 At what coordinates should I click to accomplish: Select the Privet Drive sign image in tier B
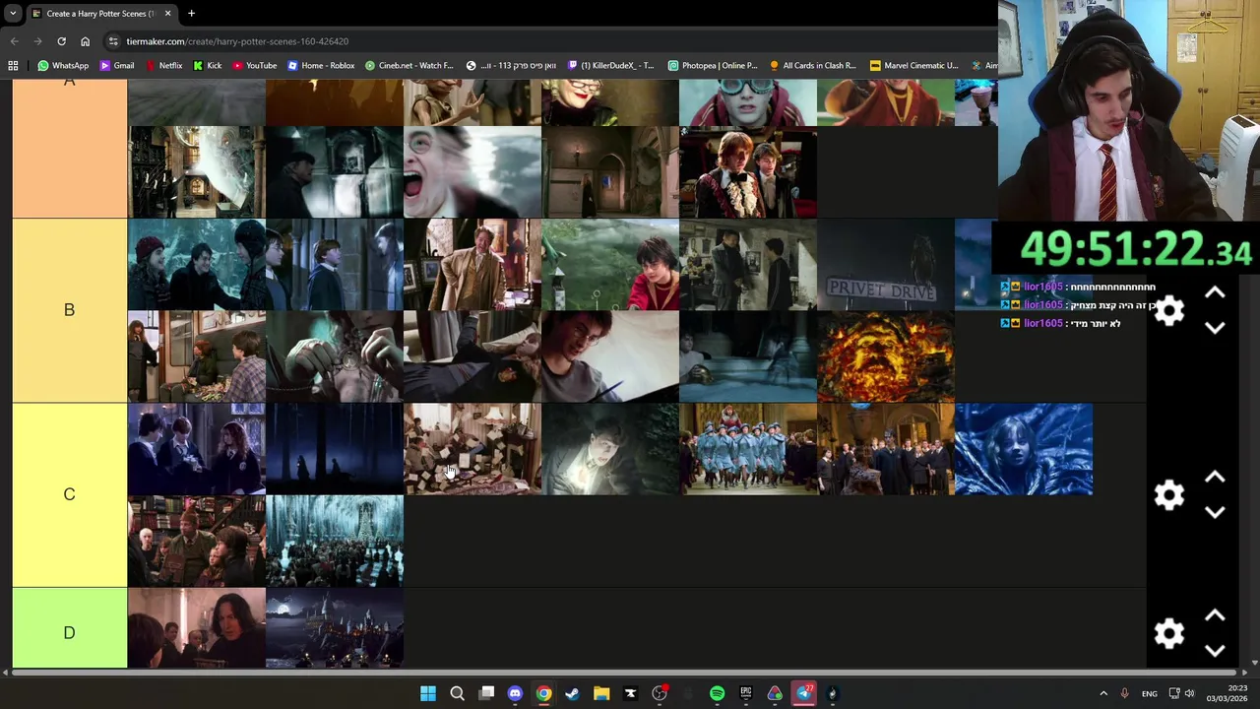(x=886, y=264)
